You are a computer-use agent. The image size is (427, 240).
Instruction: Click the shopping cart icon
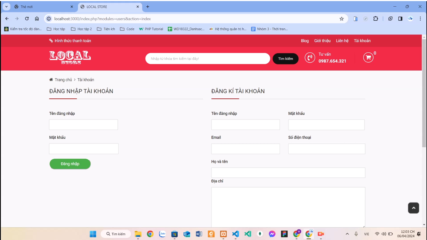click(368, 57)
